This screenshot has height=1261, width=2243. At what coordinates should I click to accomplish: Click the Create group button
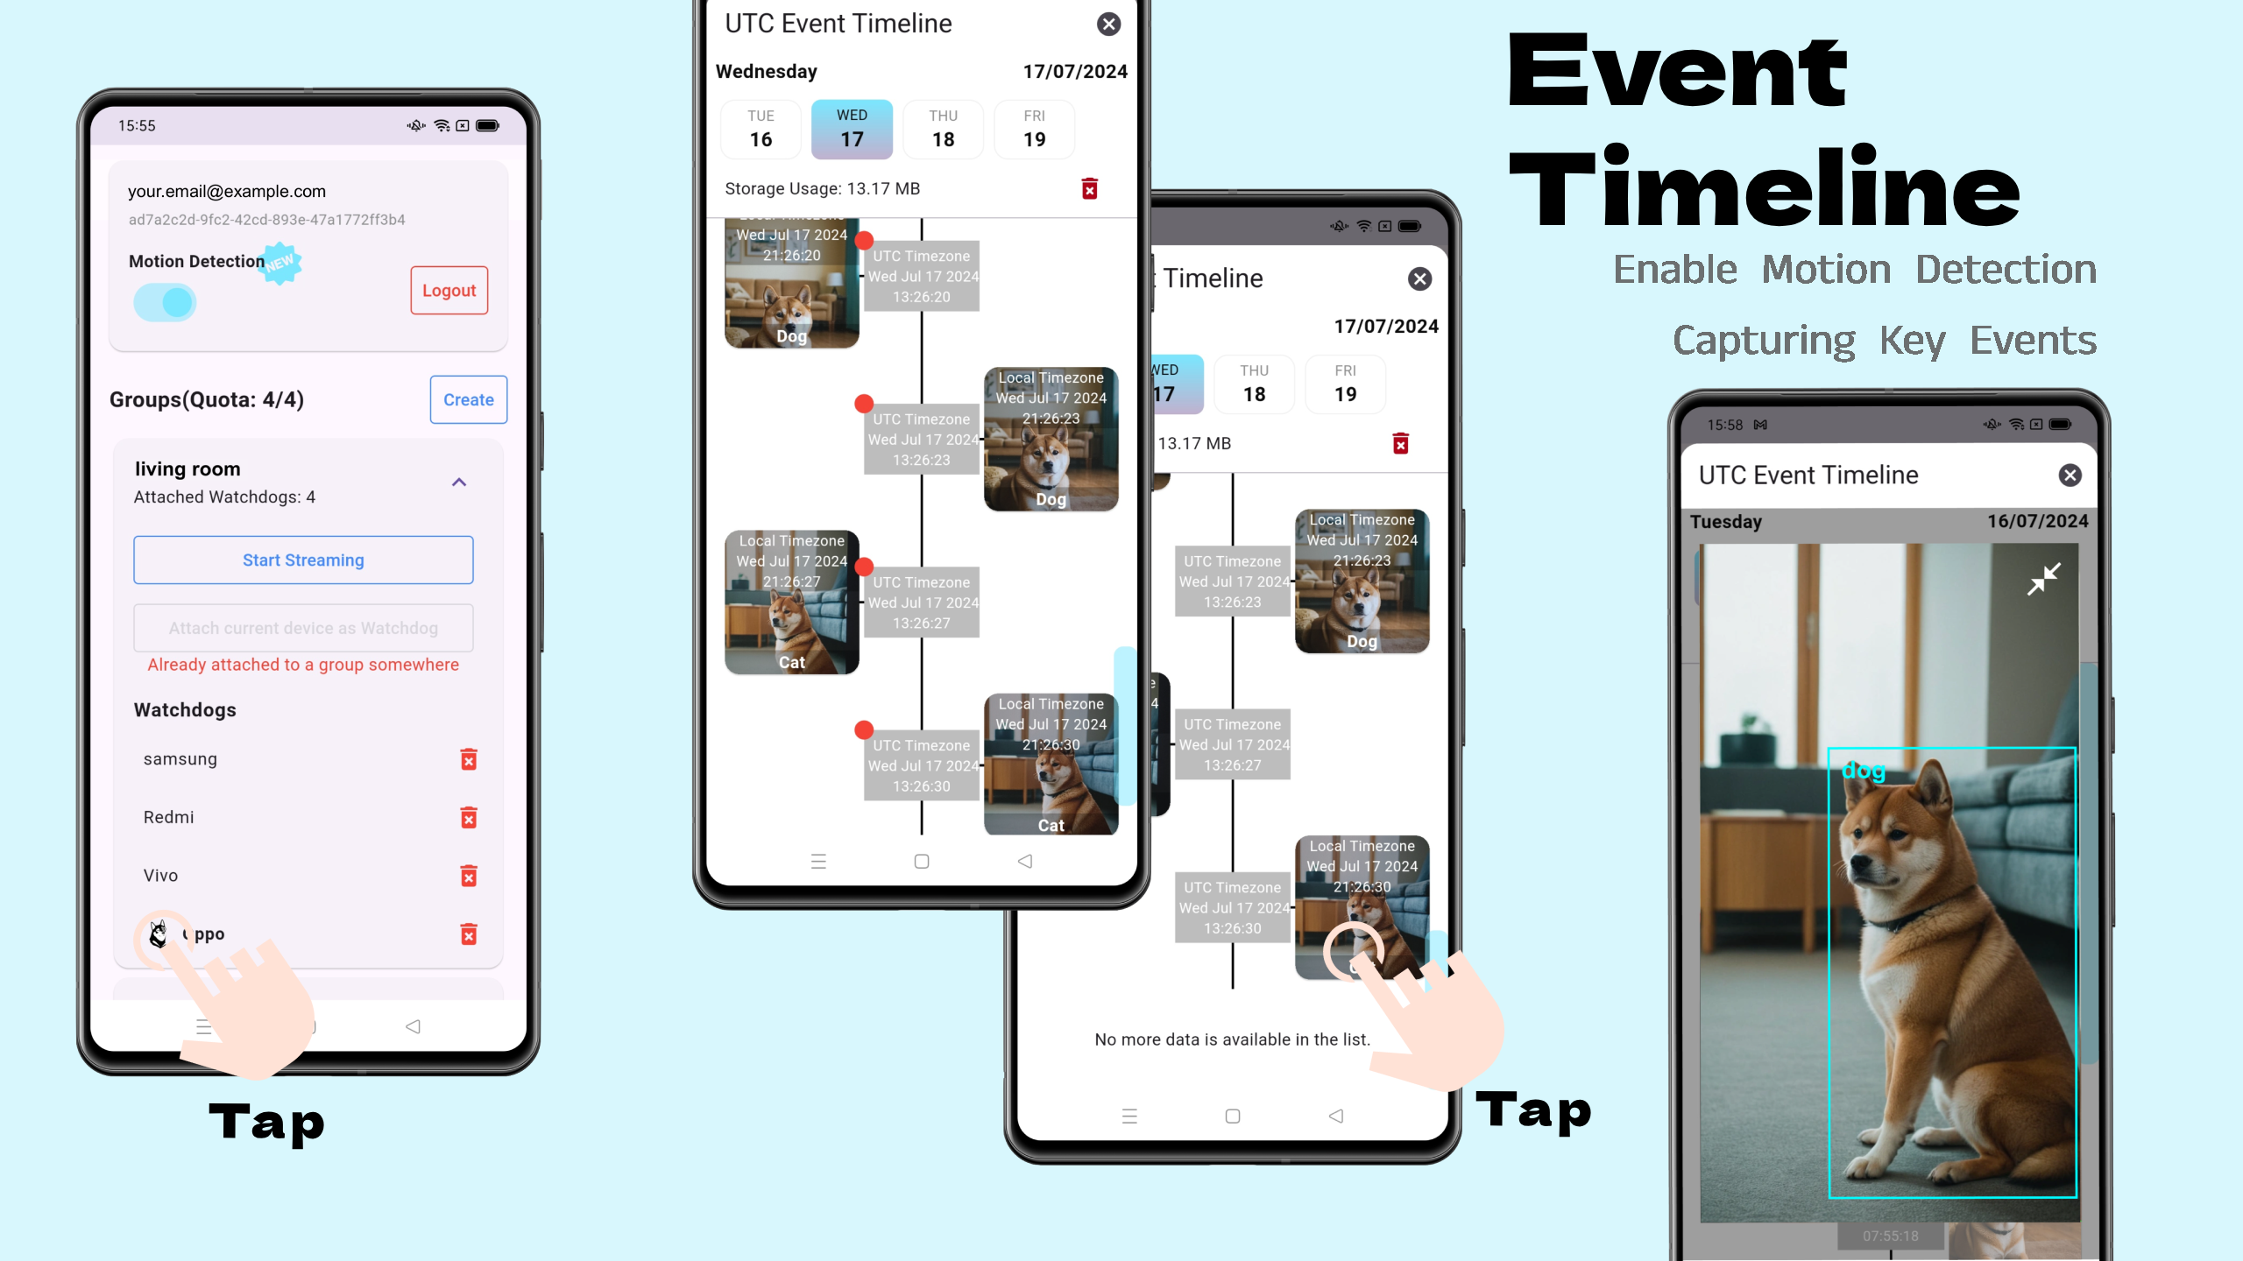pos(469,398)
